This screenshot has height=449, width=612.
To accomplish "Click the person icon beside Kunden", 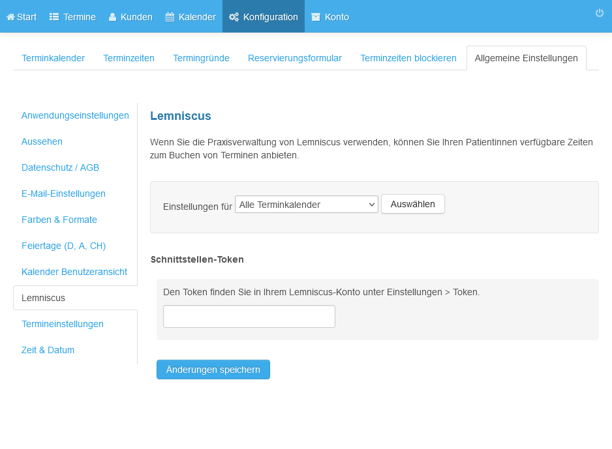I will (x=112, y=17).
